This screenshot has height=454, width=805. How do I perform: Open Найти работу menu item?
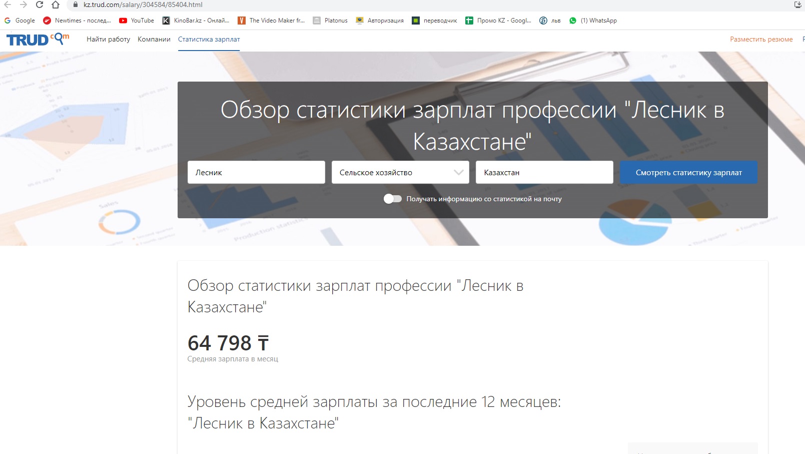[x=108, y=39]
